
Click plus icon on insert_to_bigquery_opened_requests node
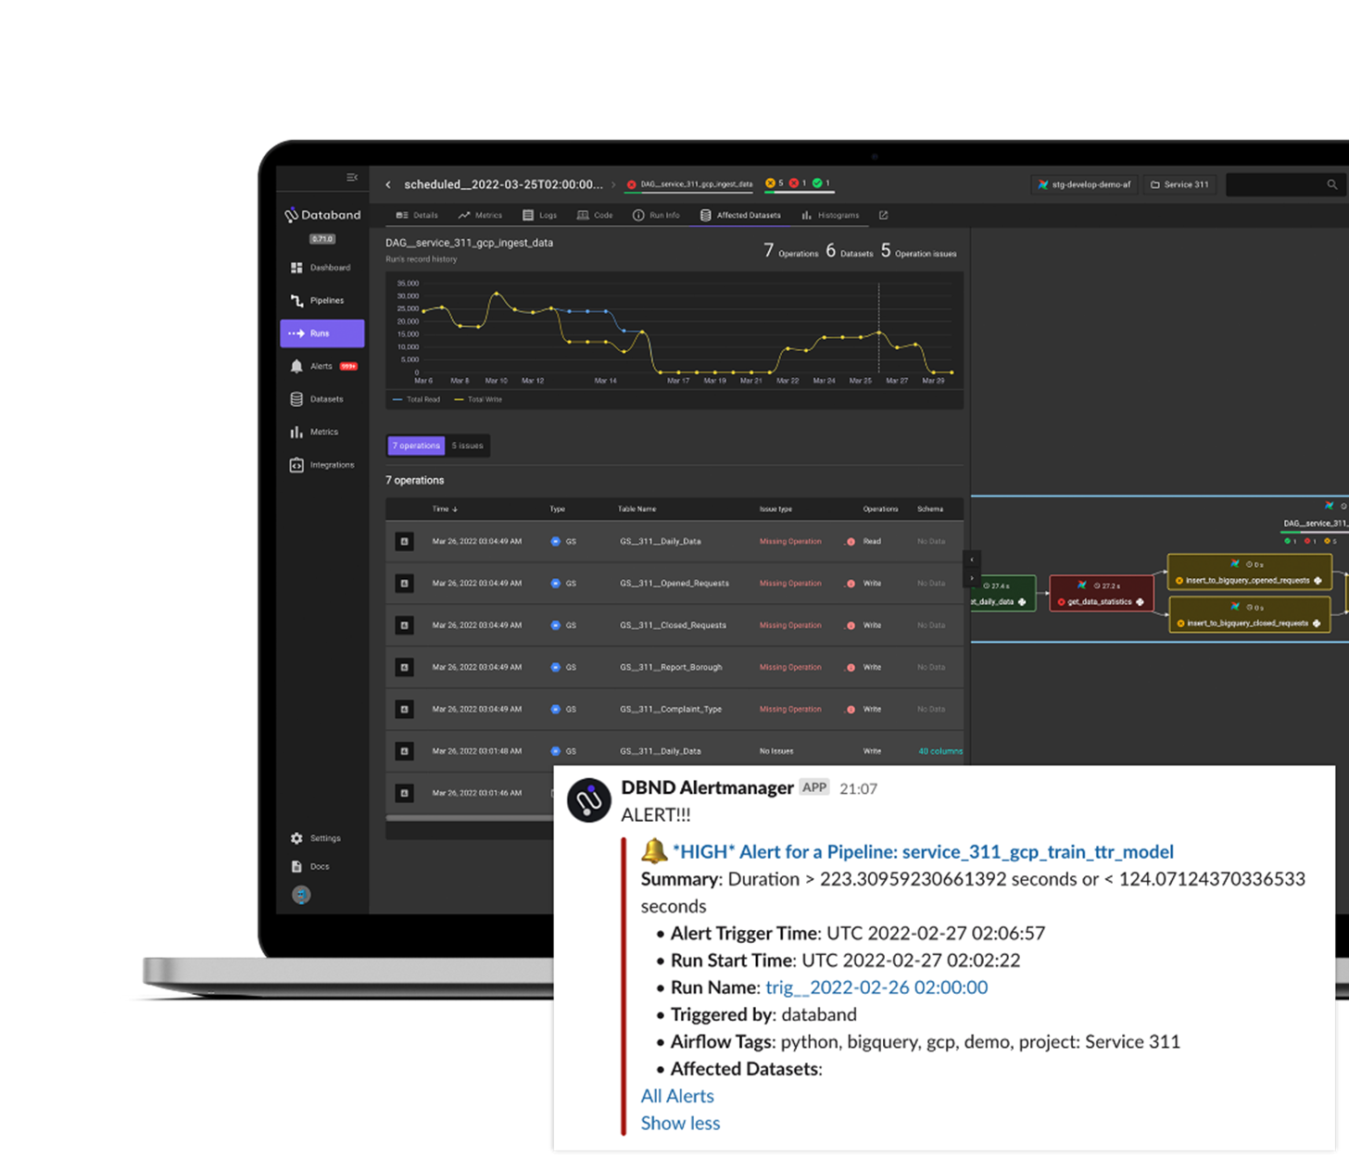pyautogui.click(x=1317, y=581)
